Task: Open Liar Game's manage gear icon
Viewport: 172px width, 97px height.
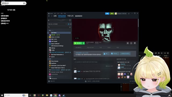Action: coord(128,43)
